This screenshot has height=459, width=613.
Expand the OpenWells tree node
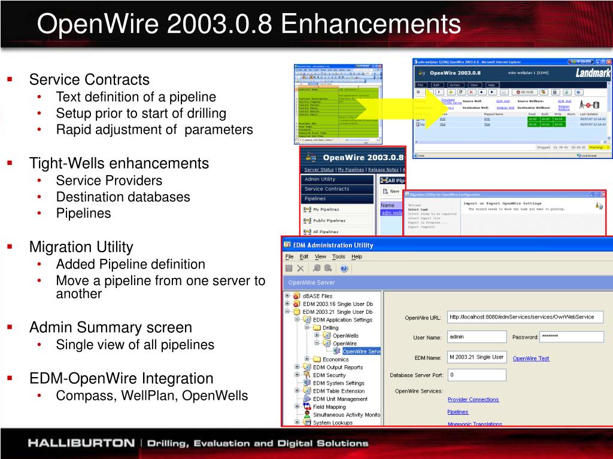click(x=317, y=335)
